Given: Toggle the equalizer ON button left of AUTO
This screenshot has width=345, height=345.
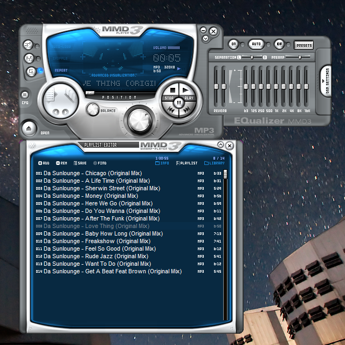Looking at the screenshot, I should (233, 44).
